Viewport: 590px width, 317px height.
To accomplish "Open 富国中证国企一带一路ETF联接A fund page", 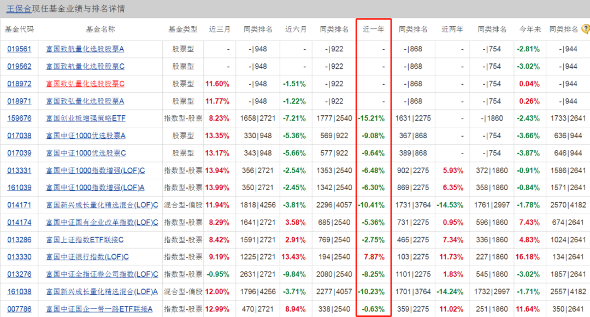I will 99,309.
